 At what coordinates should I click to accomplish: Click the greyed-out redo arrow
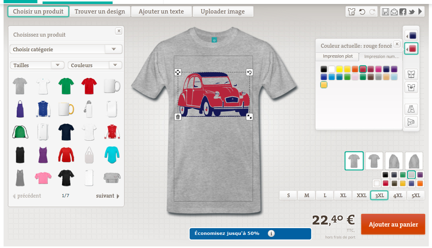(372, 12)
